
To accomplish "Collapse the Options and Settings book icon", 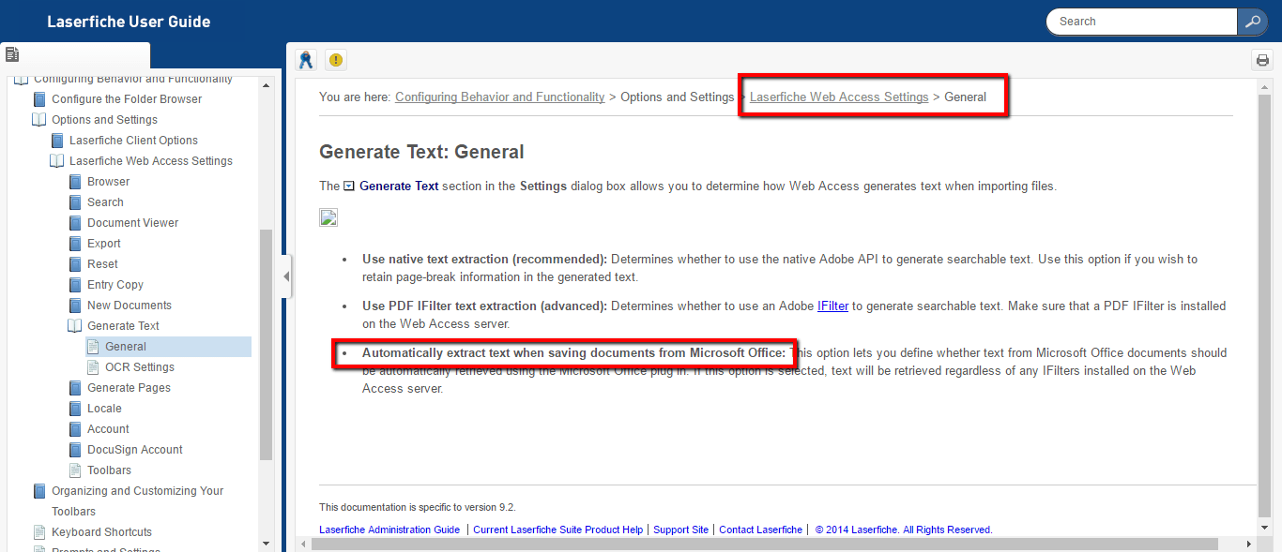I will (x=38, y=120).
